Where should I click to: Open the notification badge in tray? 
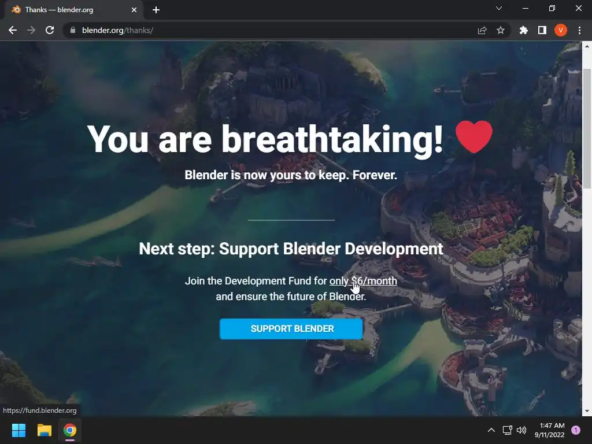click(x=576, y=430)
